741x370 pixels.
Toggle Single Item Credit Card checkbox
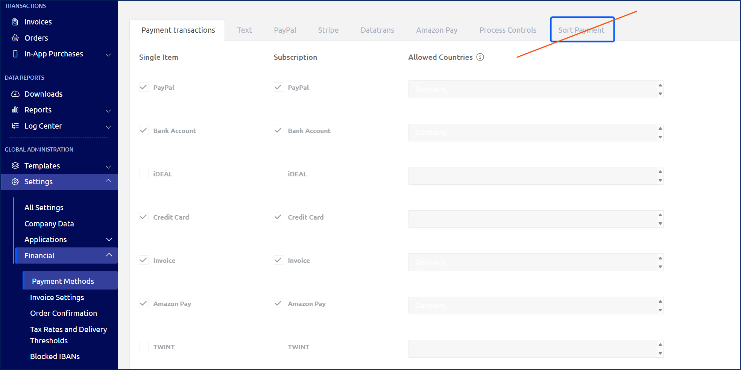[144, 217]
